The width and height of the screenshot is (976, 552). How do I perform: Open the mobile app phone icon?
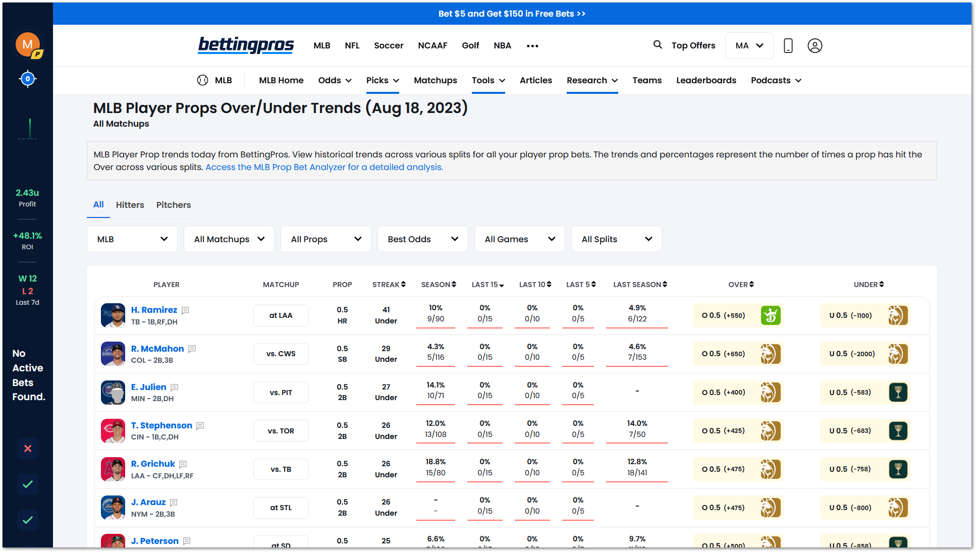pos(788,45)
